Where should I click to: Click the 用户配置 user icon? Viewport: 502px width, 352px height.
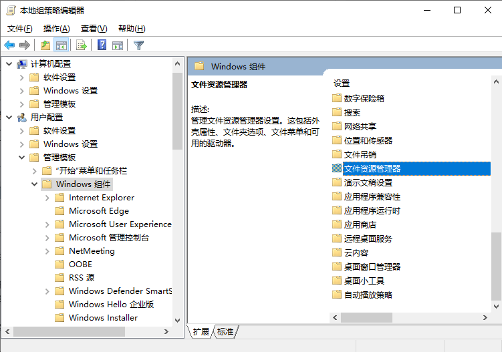[22, 118]
